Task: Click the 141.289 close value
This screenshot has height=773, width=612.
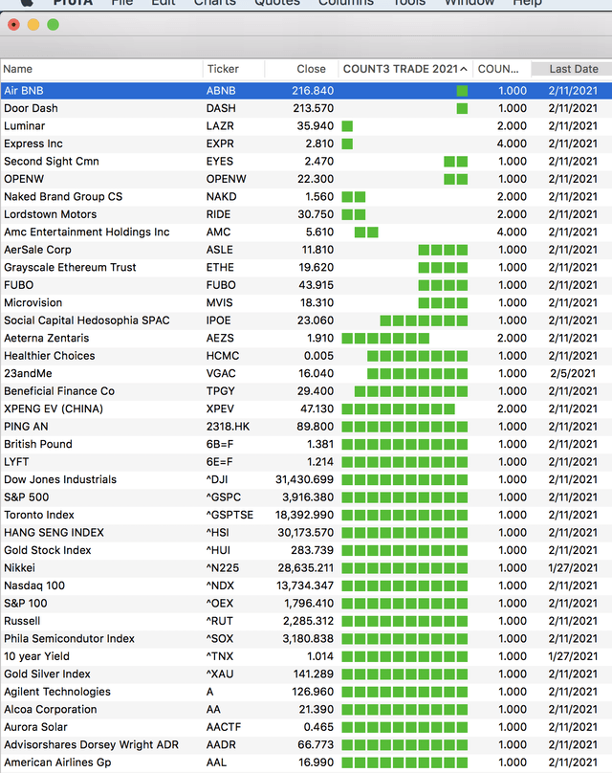Action: pos(313,674)
